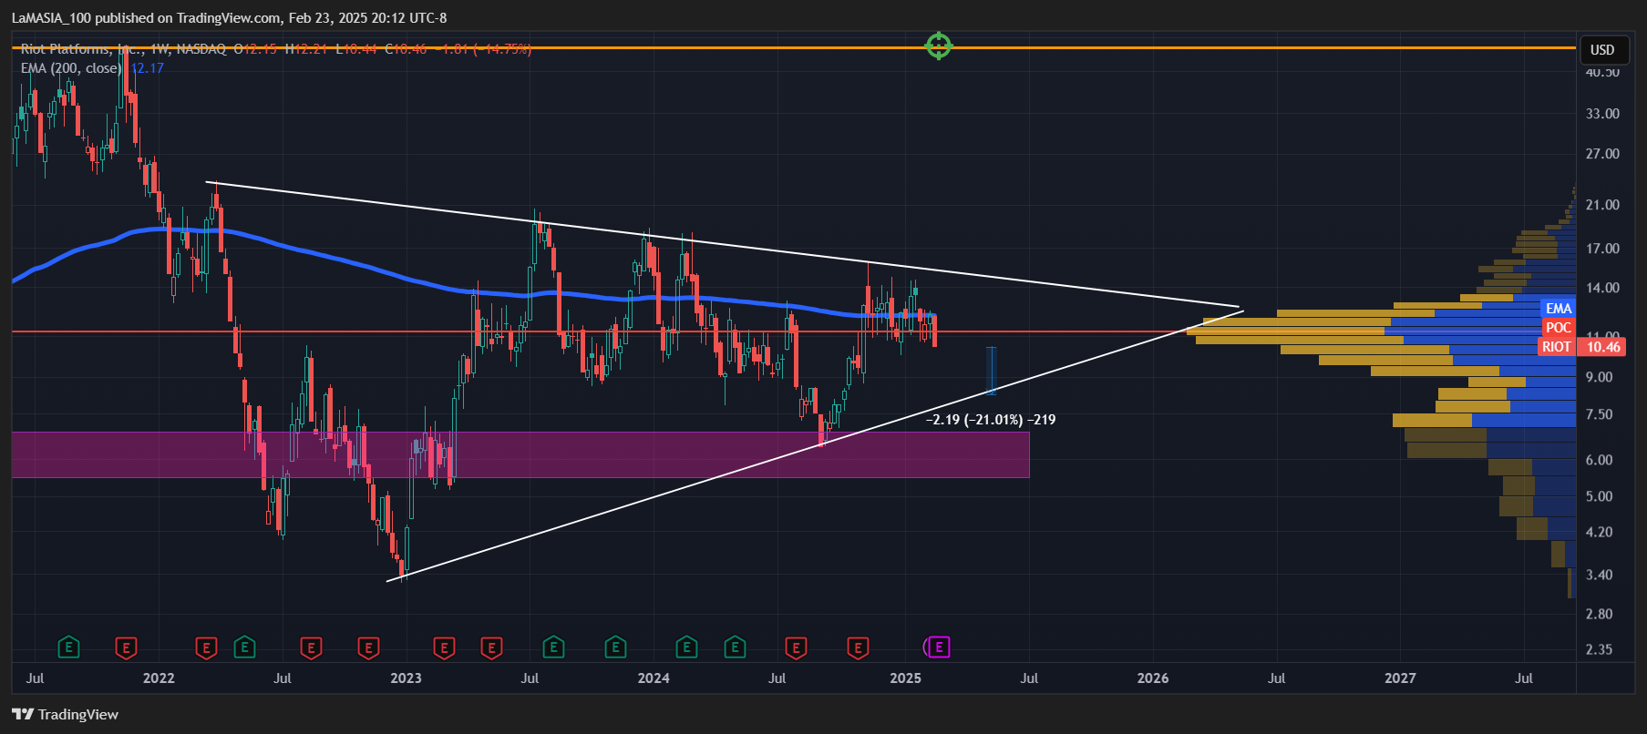Click the 27.00 price axis label
1647x734 pixels.
1602,154
